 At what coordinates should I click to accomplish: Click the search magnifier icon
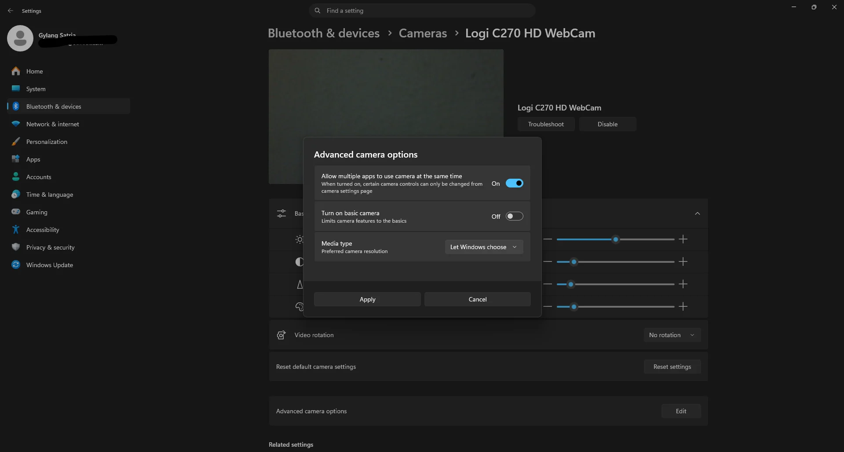coord(318,11)
